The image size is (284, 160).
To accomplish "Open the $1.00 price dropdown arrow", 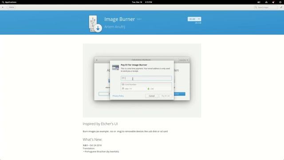I will [x=199, y=19].
